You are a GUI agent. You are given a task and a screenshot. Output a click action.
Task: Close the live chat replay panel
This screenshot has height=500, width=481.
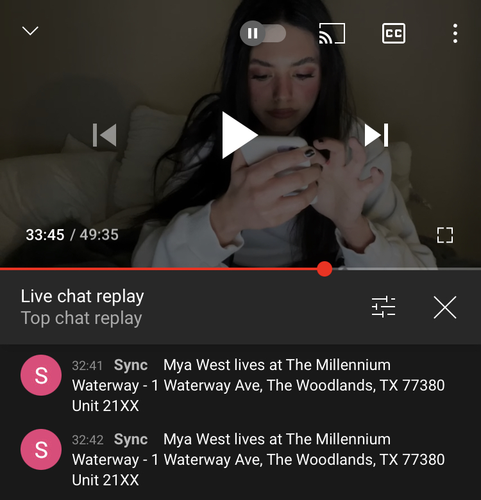(445, 307)
